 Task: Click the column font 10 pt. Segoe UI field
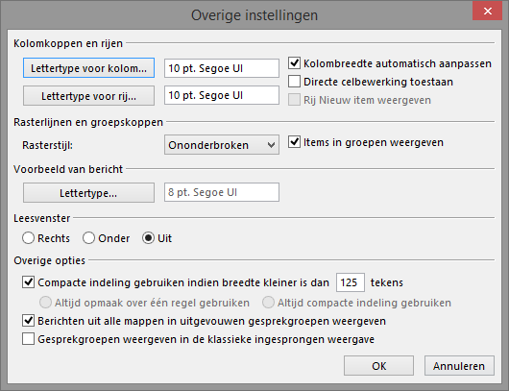point(222,68)
